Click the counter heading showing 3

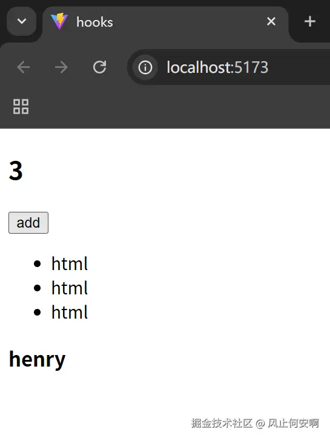click(16, 171)
